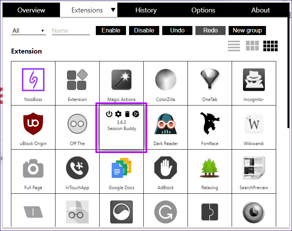Click the Enable button

click(x=111, y=30)
